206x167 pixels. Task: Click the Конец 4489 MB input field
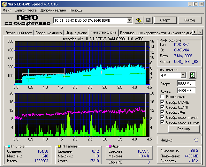pos(187,91)
